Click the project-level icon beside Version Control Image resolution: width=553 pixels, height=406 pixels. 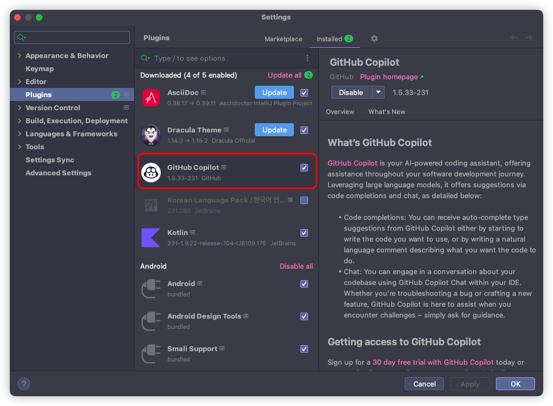(x=126, y=107)
